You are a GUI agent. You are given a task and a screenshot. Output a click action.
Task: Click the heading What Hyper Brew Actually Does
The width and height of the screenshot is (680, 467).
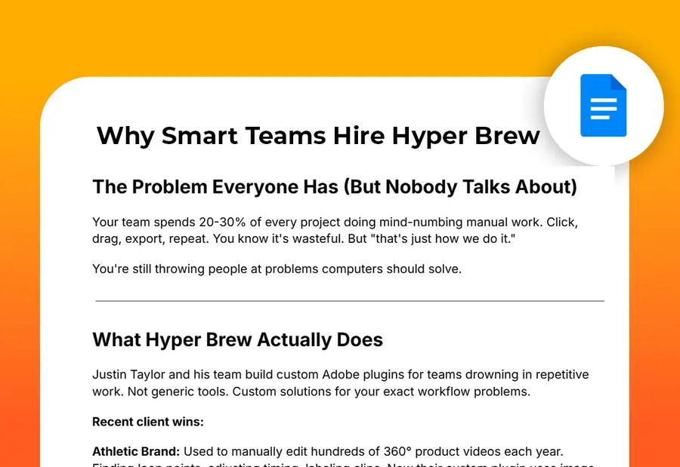[238, 339]
